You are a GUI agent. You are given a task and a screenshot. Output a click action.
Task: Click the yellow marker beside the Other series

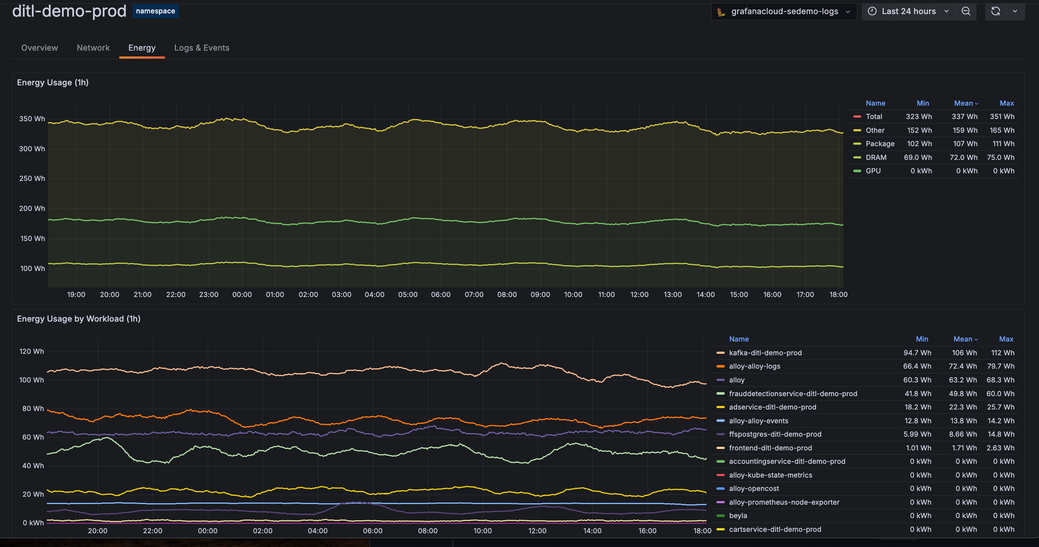click(x=858, y=130)
